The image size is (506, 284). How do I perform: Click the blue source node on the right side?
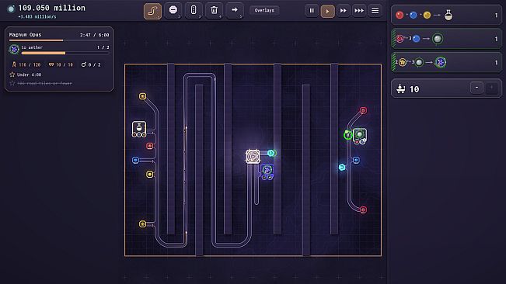tap(356, 160)
